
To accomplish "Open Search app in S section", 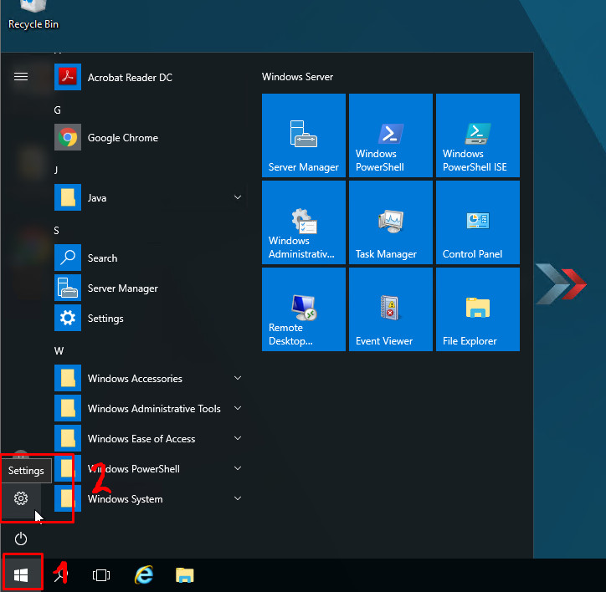I will click(149, 258).
